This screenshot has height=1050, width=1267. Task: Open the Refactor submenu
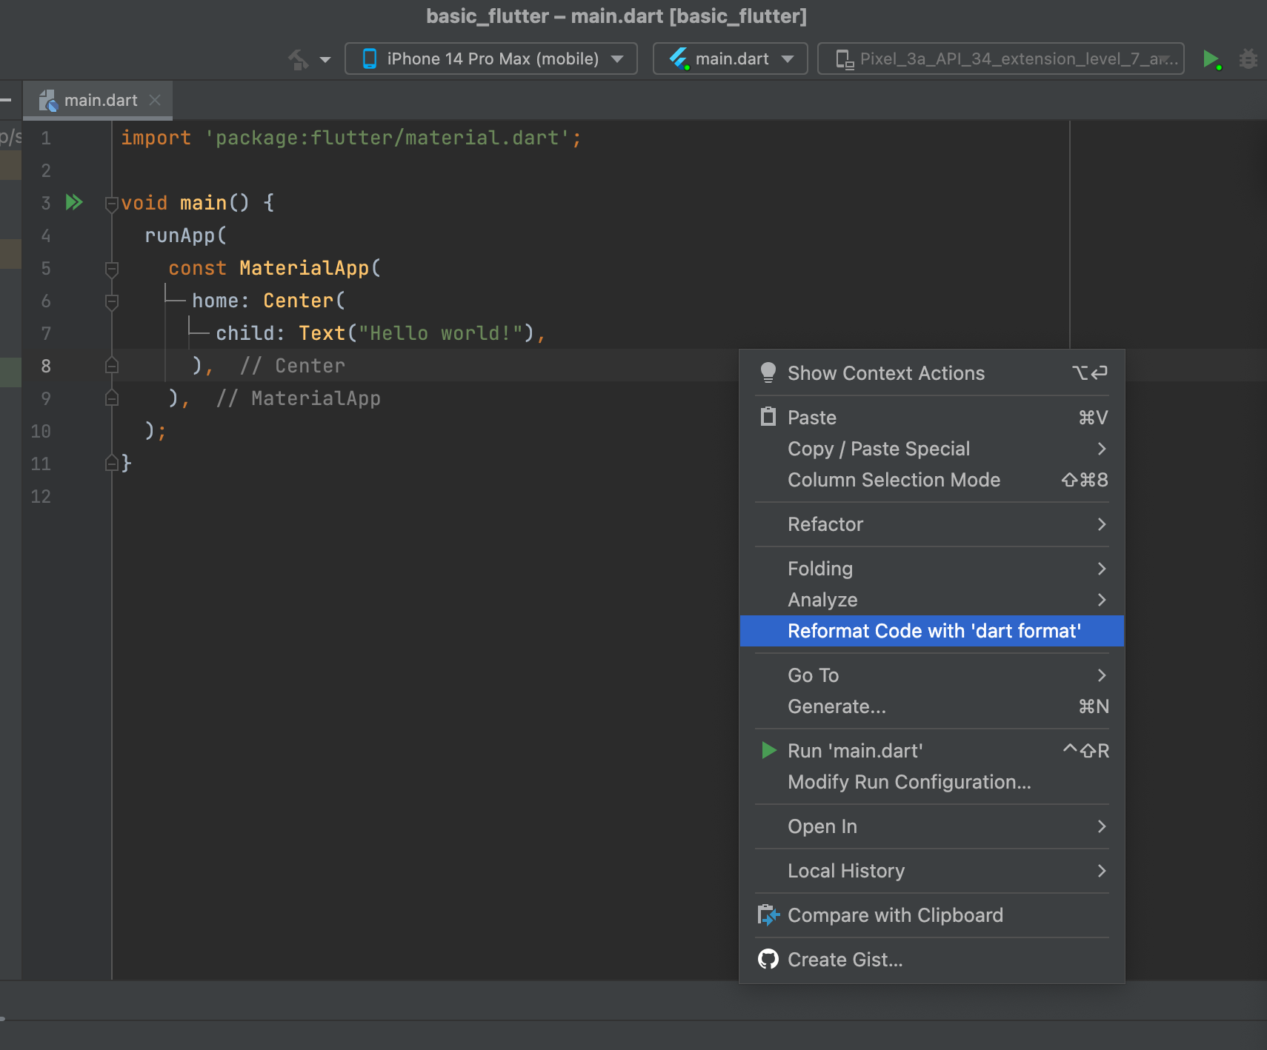click(x=932, y=524)
